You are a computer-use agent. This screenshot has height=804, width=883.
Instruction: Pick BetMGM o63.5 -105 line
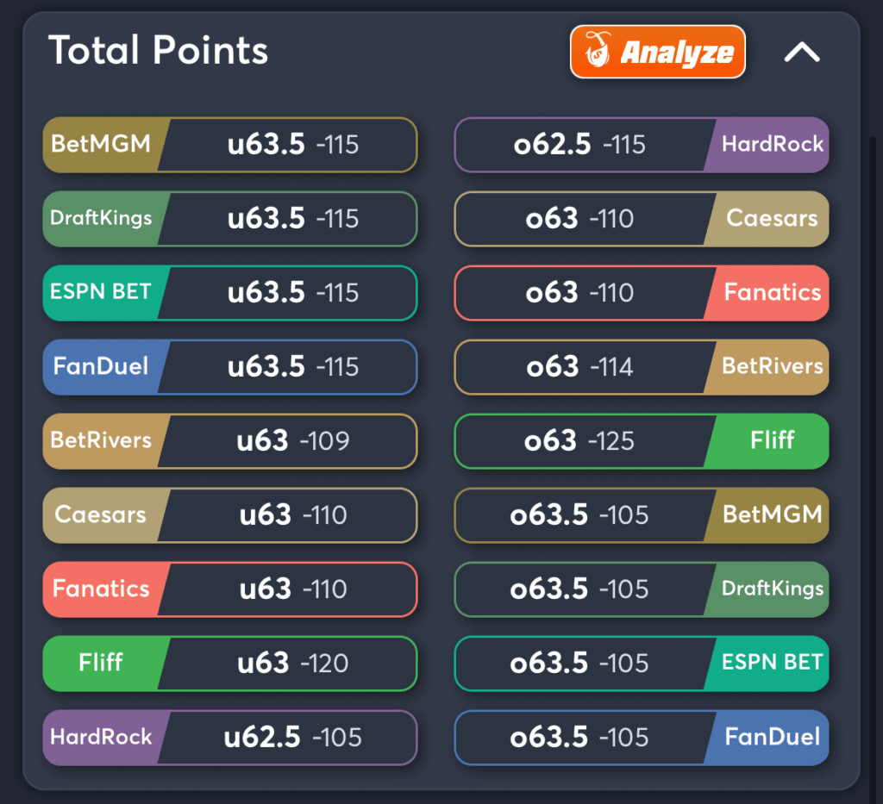pos(642,515)
